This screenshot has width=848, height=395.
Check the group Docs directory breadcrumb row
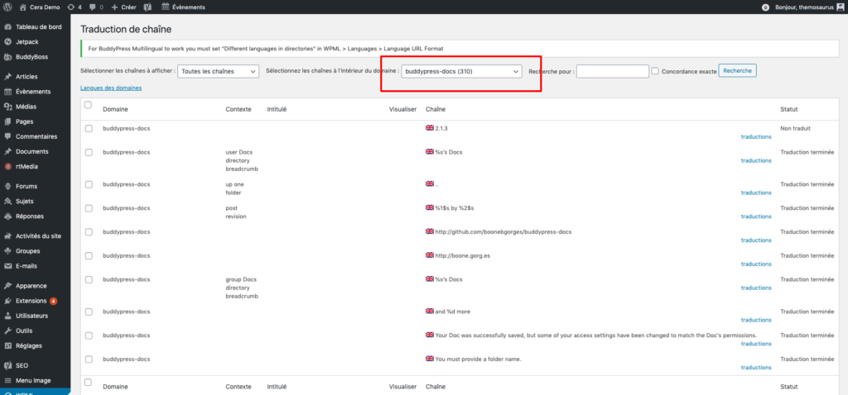click(89, 279)
